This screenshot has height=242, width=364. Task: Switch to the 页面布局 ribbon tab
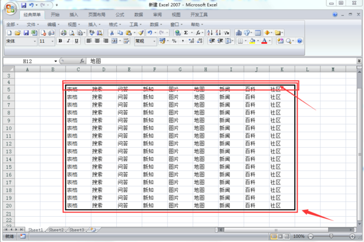(x=97, y=15)
